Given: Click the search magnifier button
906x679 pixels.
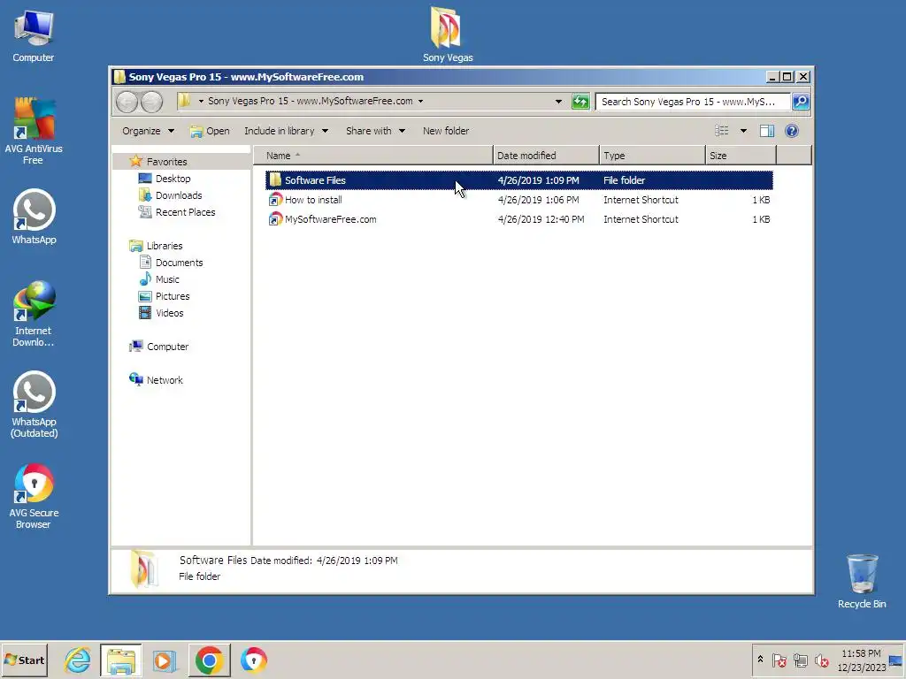Looking at the screenshot, I should [800, 102].
